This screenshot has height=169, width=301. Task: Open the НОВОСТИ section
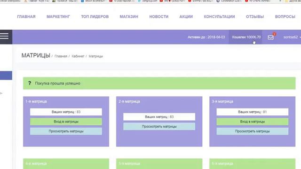[x=159, y=17]
